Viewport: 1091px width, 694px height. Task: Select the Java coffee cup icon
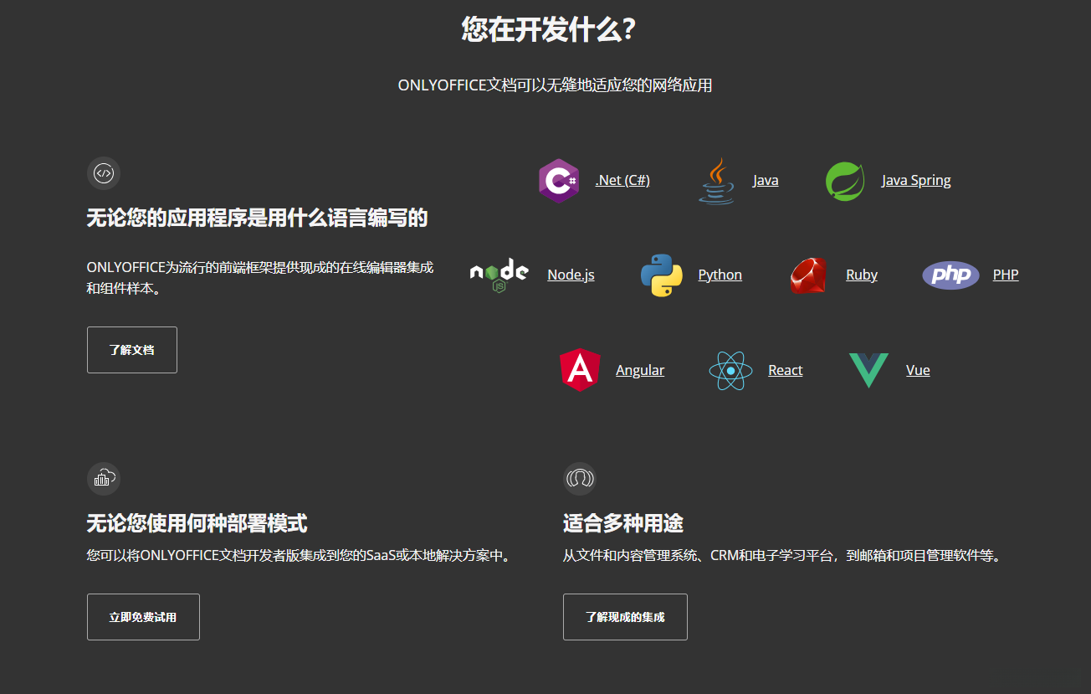tap(715, 179)
